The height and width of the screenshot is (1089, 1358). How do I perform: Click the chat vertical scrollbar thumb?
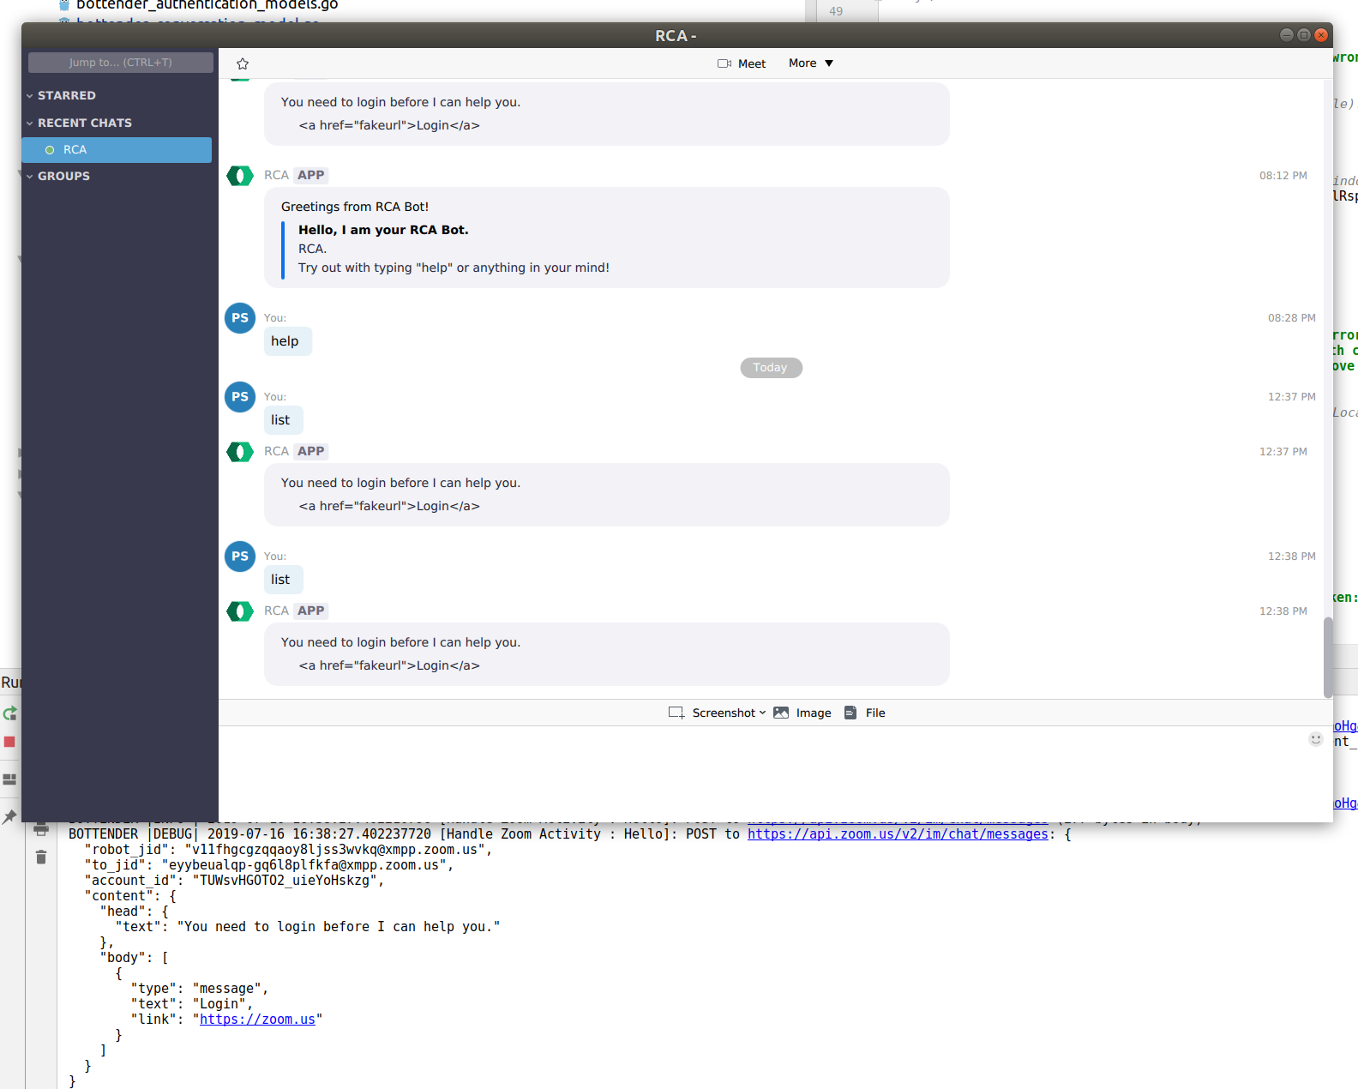(x=1328, y=657)
